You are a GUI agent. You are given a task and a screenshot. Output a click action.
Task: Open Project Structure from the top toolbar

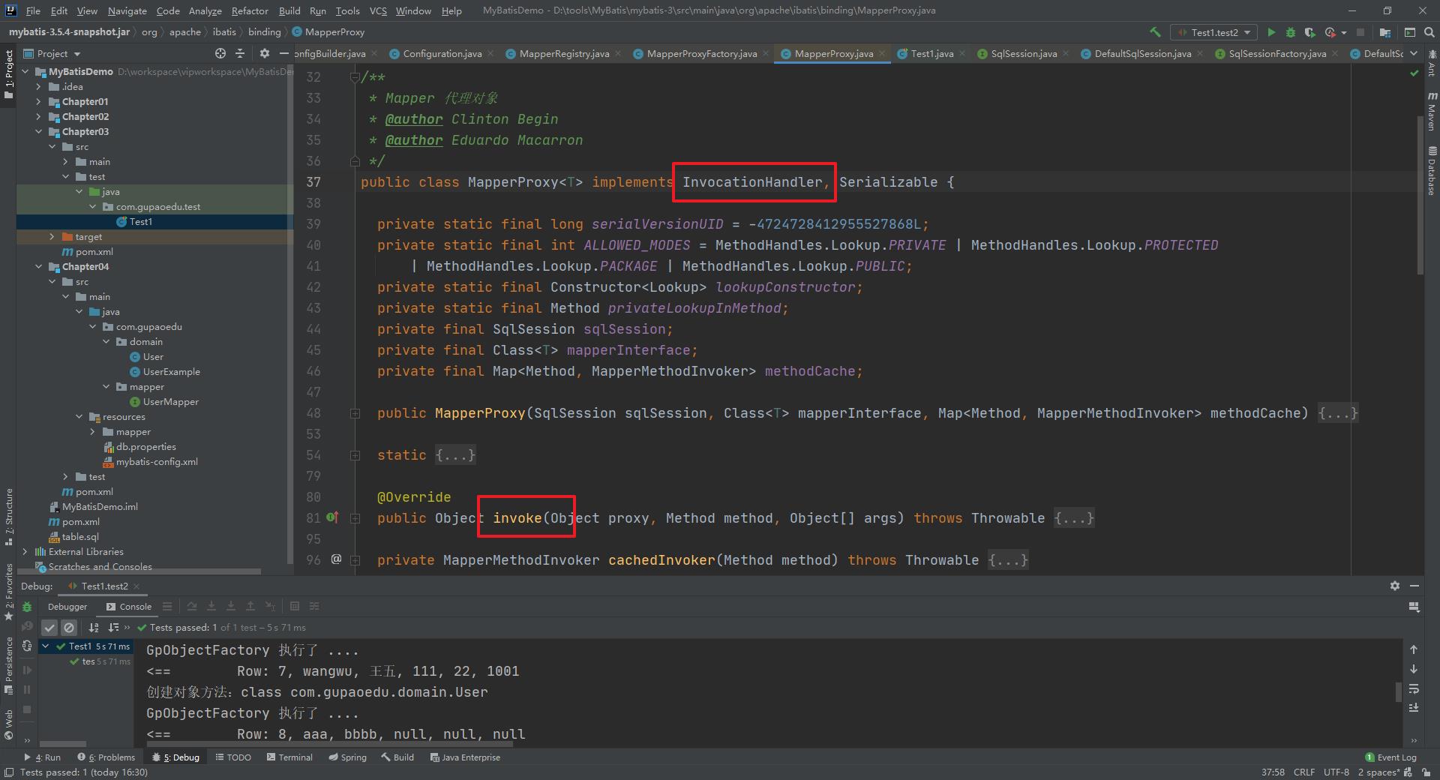point(1385,33)
